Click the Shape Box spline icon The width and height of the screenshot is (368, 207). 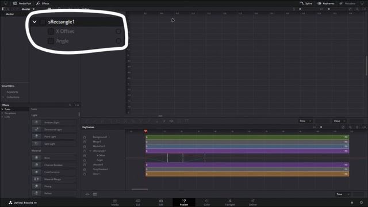tap(179, 121)
